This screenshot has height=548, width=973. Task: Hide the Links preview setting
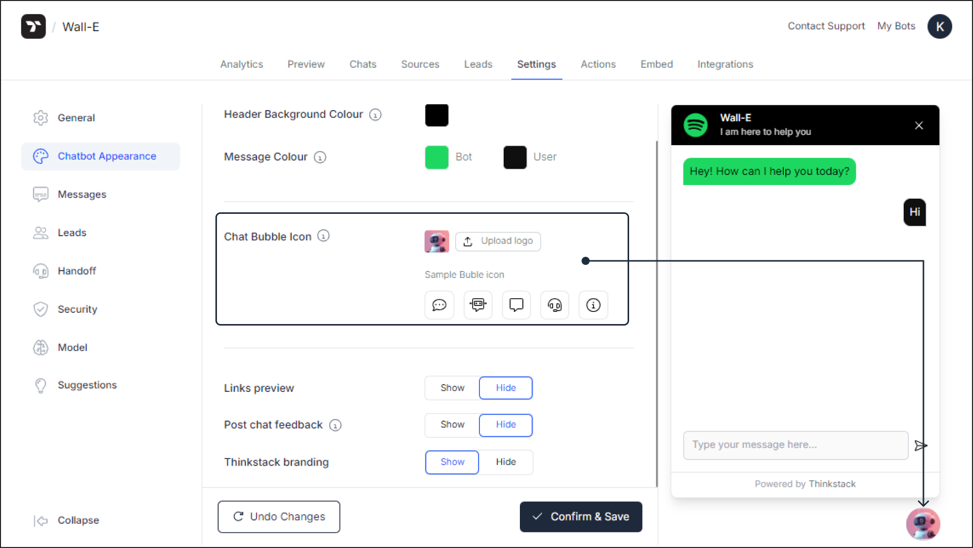(x=505, y=388)
